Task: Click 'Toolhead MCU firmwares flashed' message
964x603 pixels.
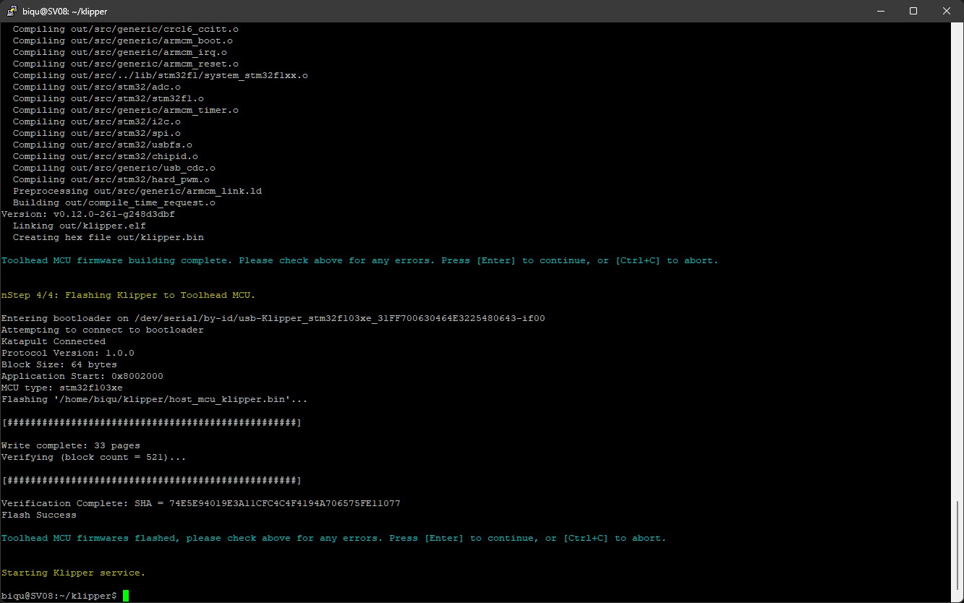Action: click(x=333, y=538)
